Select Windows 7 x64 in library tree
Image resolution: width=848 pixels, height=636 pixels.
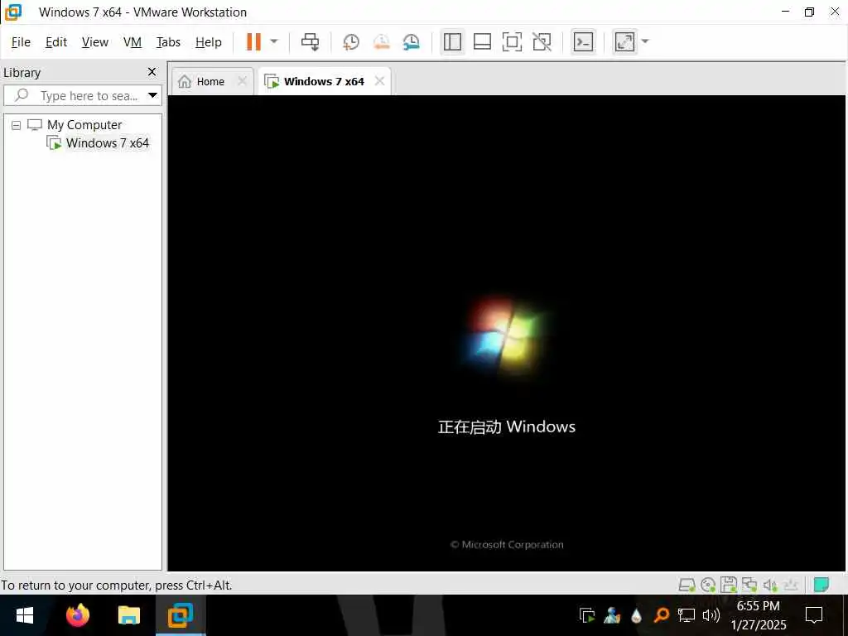[107, 143]
